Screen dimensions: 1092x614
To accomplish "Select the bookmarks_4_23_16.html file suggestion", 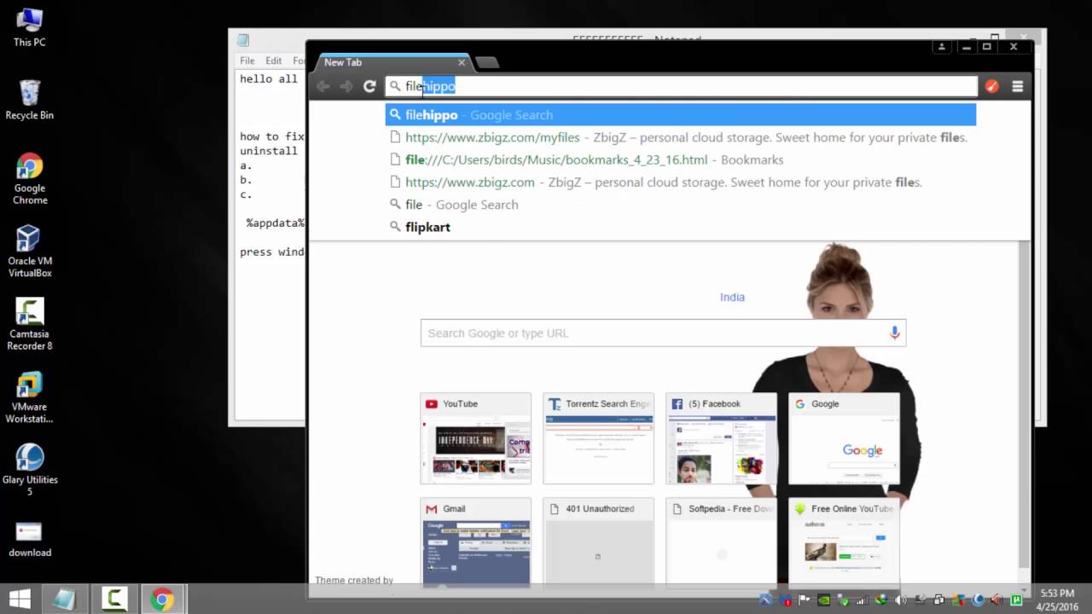I will [680, 159].
